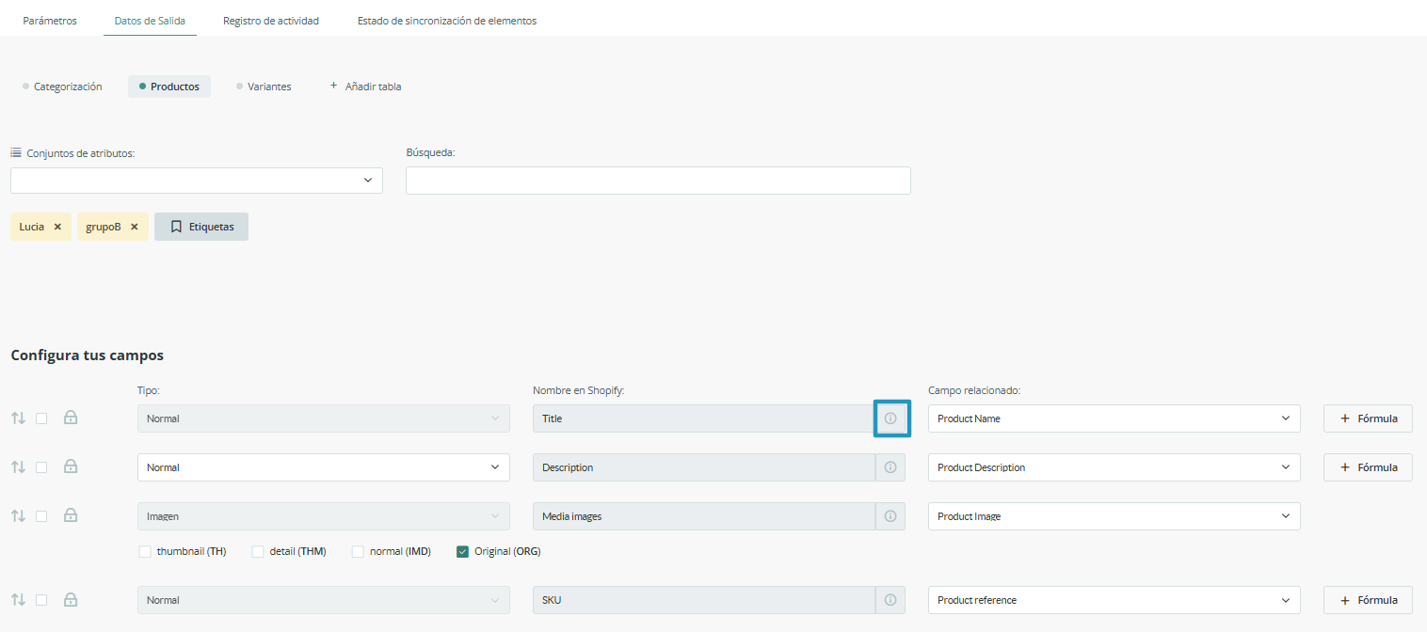
Task: Click Fórmula button on the Title row
Action: tap(1368, 419)
